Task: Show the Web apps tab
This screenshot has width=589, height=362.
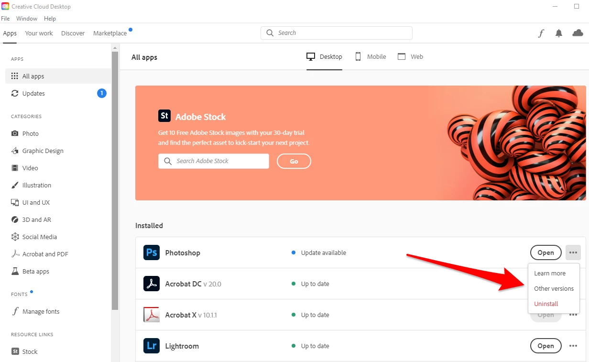Action: point(410,56)
